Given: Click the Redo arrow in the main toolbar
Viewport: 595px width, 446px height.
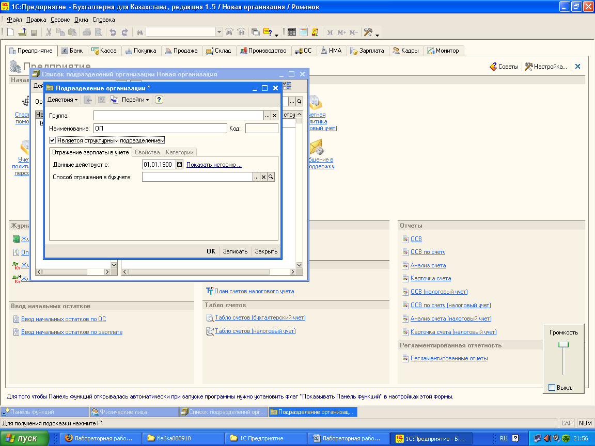Looking at the screenshot, I should (x=124, y=32).
